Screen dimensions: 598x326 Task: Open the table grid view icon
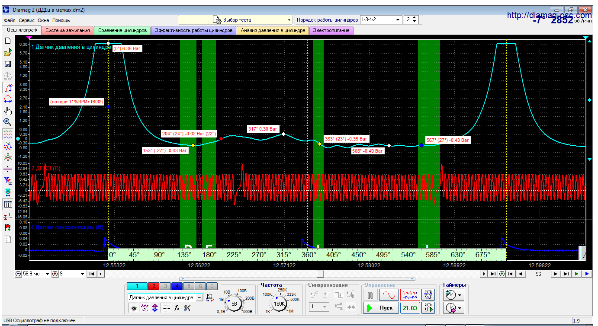pos(7,204)
